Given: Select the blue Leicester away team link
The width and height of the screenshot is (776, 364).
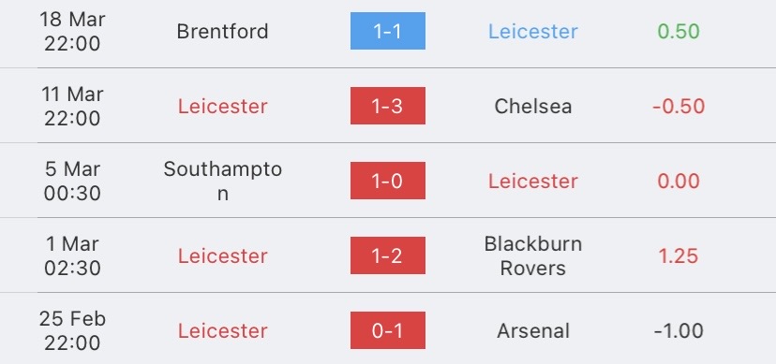Looking at the screenshot, I should [x=533, y=32].
